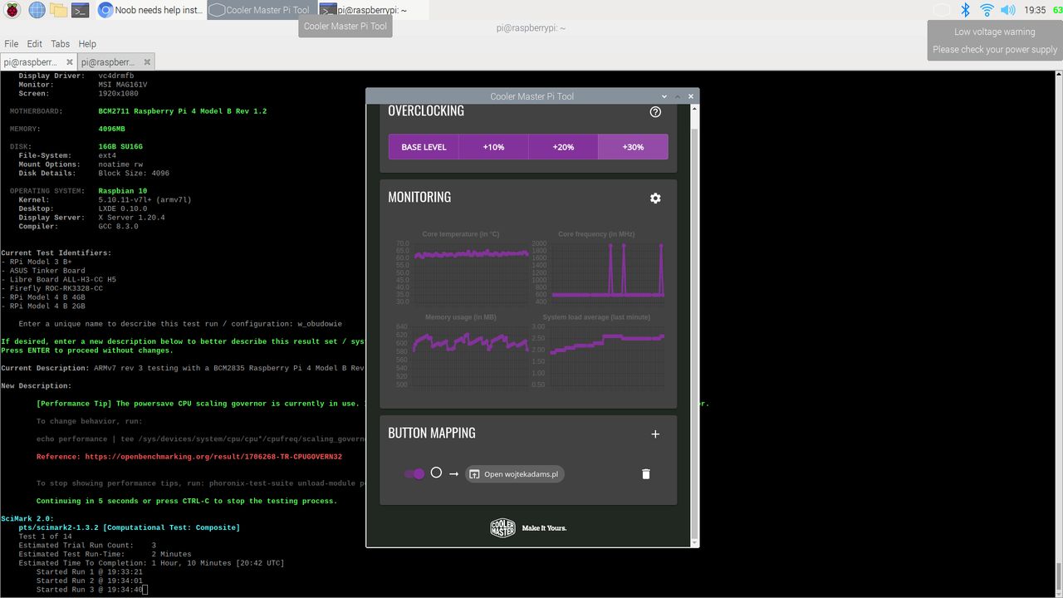Click the Core frequency chart
Screen dimensions: 1063x598
(597, 267)
